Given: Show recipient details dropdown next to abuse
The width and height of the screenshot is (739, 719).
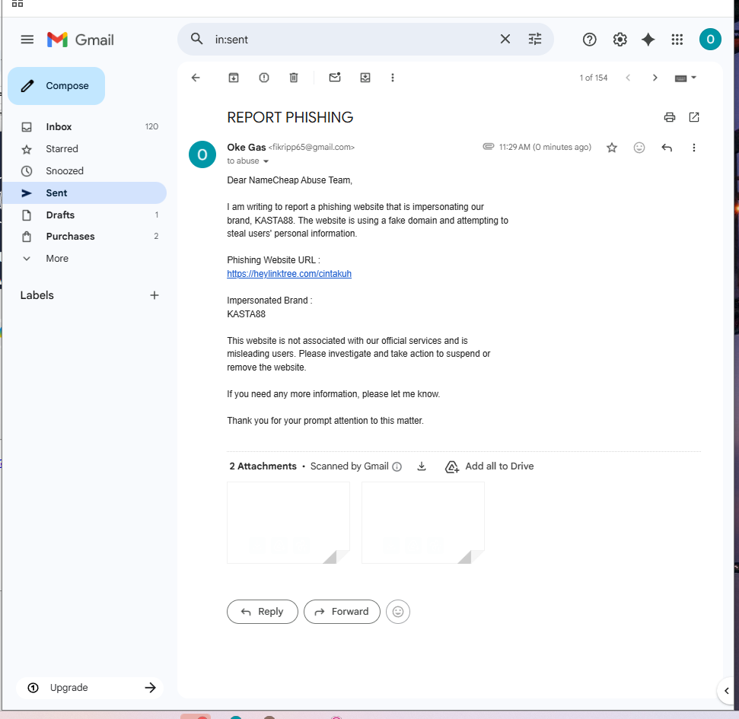Looking at the screenshot, I should pyautogui.click(x=266, y=161).
